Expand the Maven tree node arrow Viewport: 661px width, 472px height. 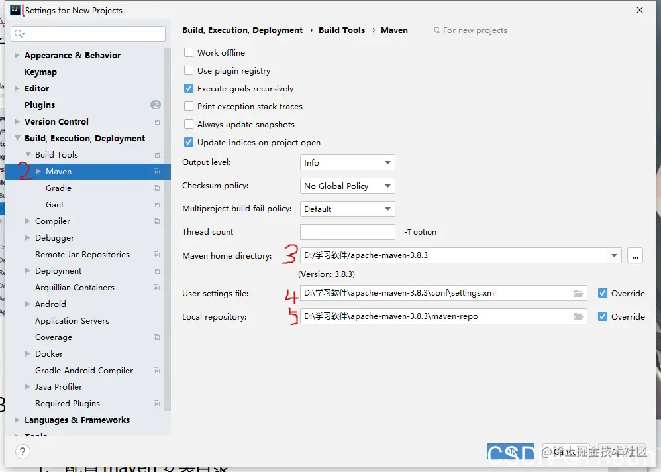coord(38,171)
